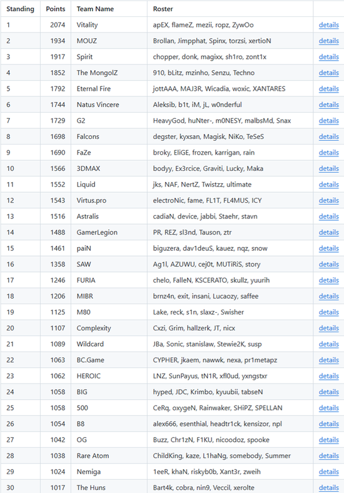
Task: Open details link for Vitality
Action: click(328, 25)
